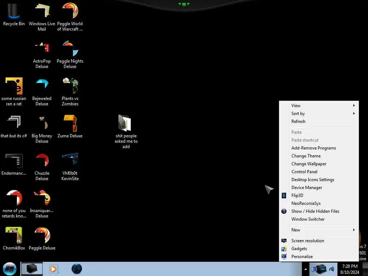The height and width of the screenshot is (276, 368).
Task: Select Peggle World of Warcraft icon
Action: 70,17
